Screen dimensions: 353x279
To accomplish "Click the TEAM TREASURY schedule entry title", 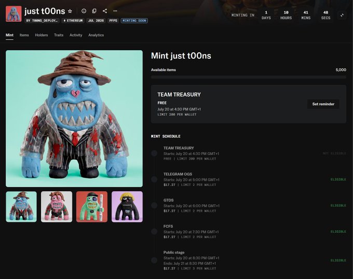I will [x=179, y=148].
